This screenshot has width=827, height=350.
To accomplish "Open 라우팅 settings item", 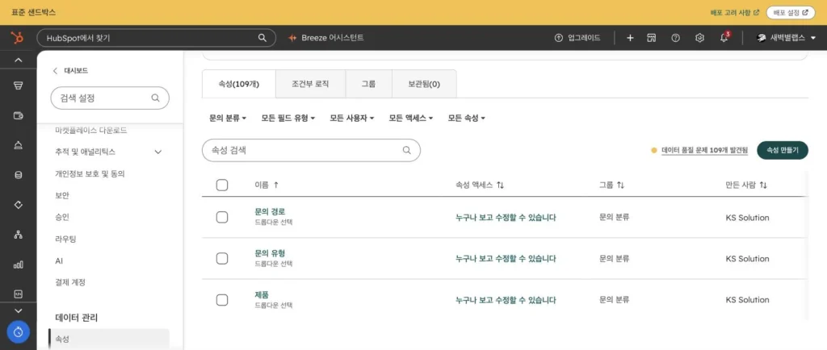I will (65, 239).
